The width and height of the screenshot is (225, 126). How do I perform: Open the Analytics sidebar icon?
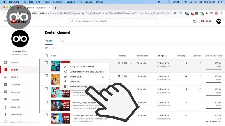pos(6,85)
